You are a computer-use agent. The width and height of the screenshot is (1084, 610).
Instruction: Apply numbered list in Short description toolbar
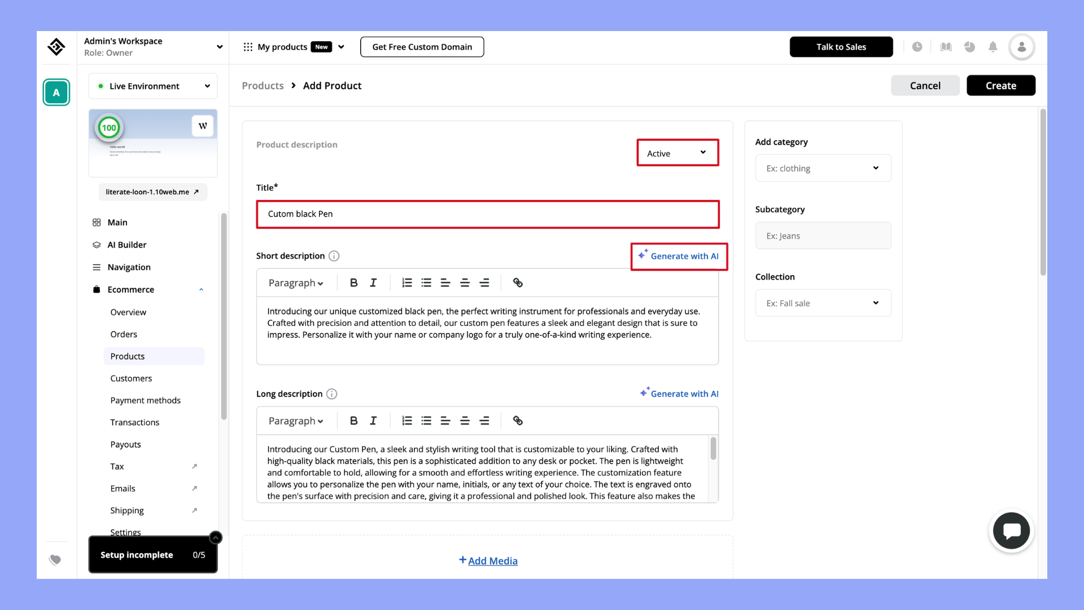click(406, 283)
